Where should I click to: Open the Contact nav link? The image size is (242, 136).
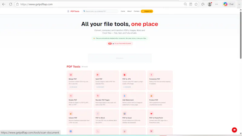click(x=136, y=11)
